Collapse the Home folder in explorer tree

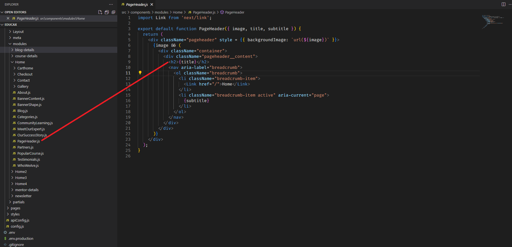[x=20, y=62]
